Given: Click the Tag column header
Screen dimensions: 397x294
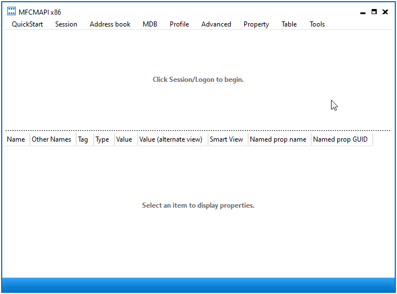Looking at the screenshot, I should coord(83,139).
